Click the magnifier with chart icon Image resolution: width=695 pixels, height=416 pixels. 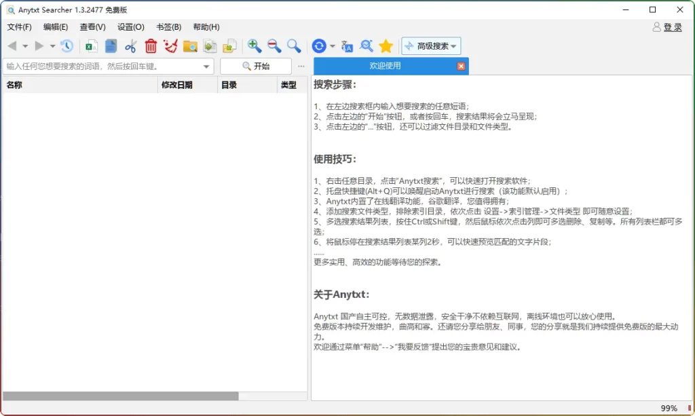tap(367, 45)
